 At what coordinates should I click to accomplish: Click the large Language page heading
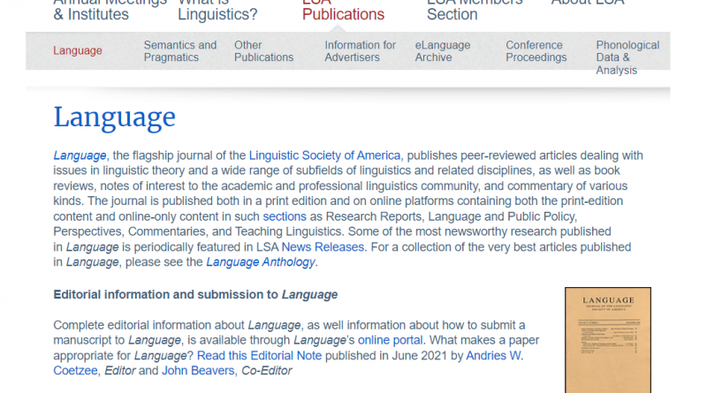pos(115,117)
